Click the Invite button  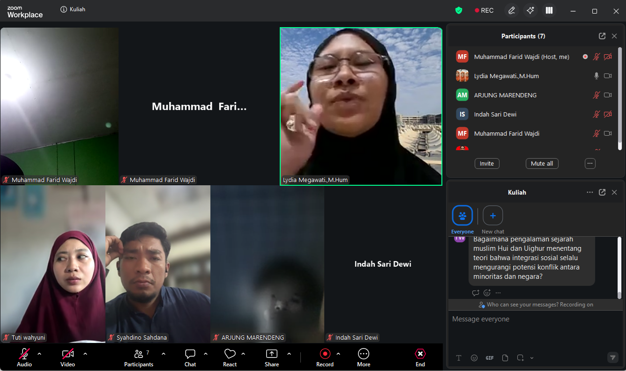pos(487,163)
